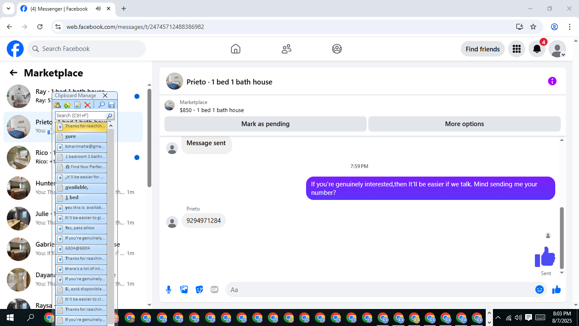
Task: Click the Clipboard Manager paste icon
Action: pyautogui.click(x=57, y=105)
